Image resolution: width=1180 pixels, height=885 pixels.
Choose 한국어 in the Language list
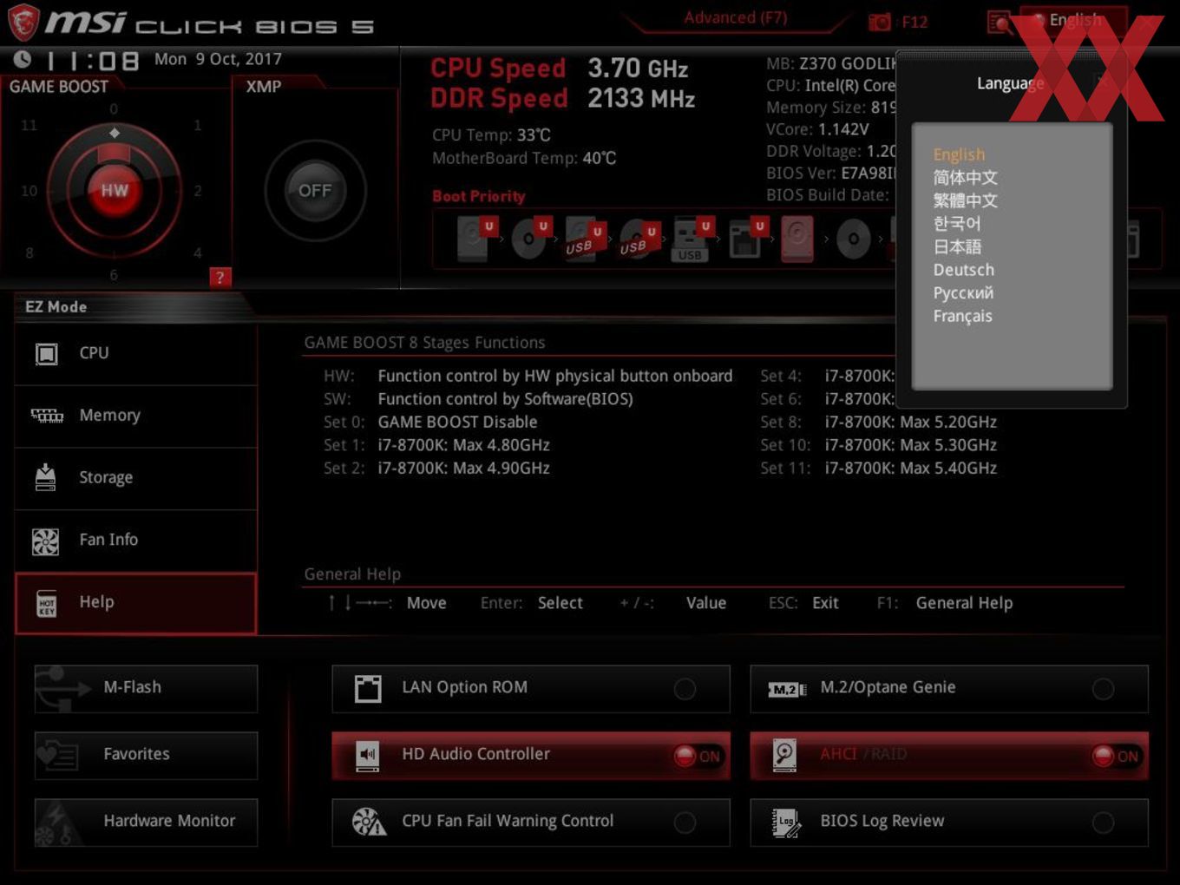[957, 224]
